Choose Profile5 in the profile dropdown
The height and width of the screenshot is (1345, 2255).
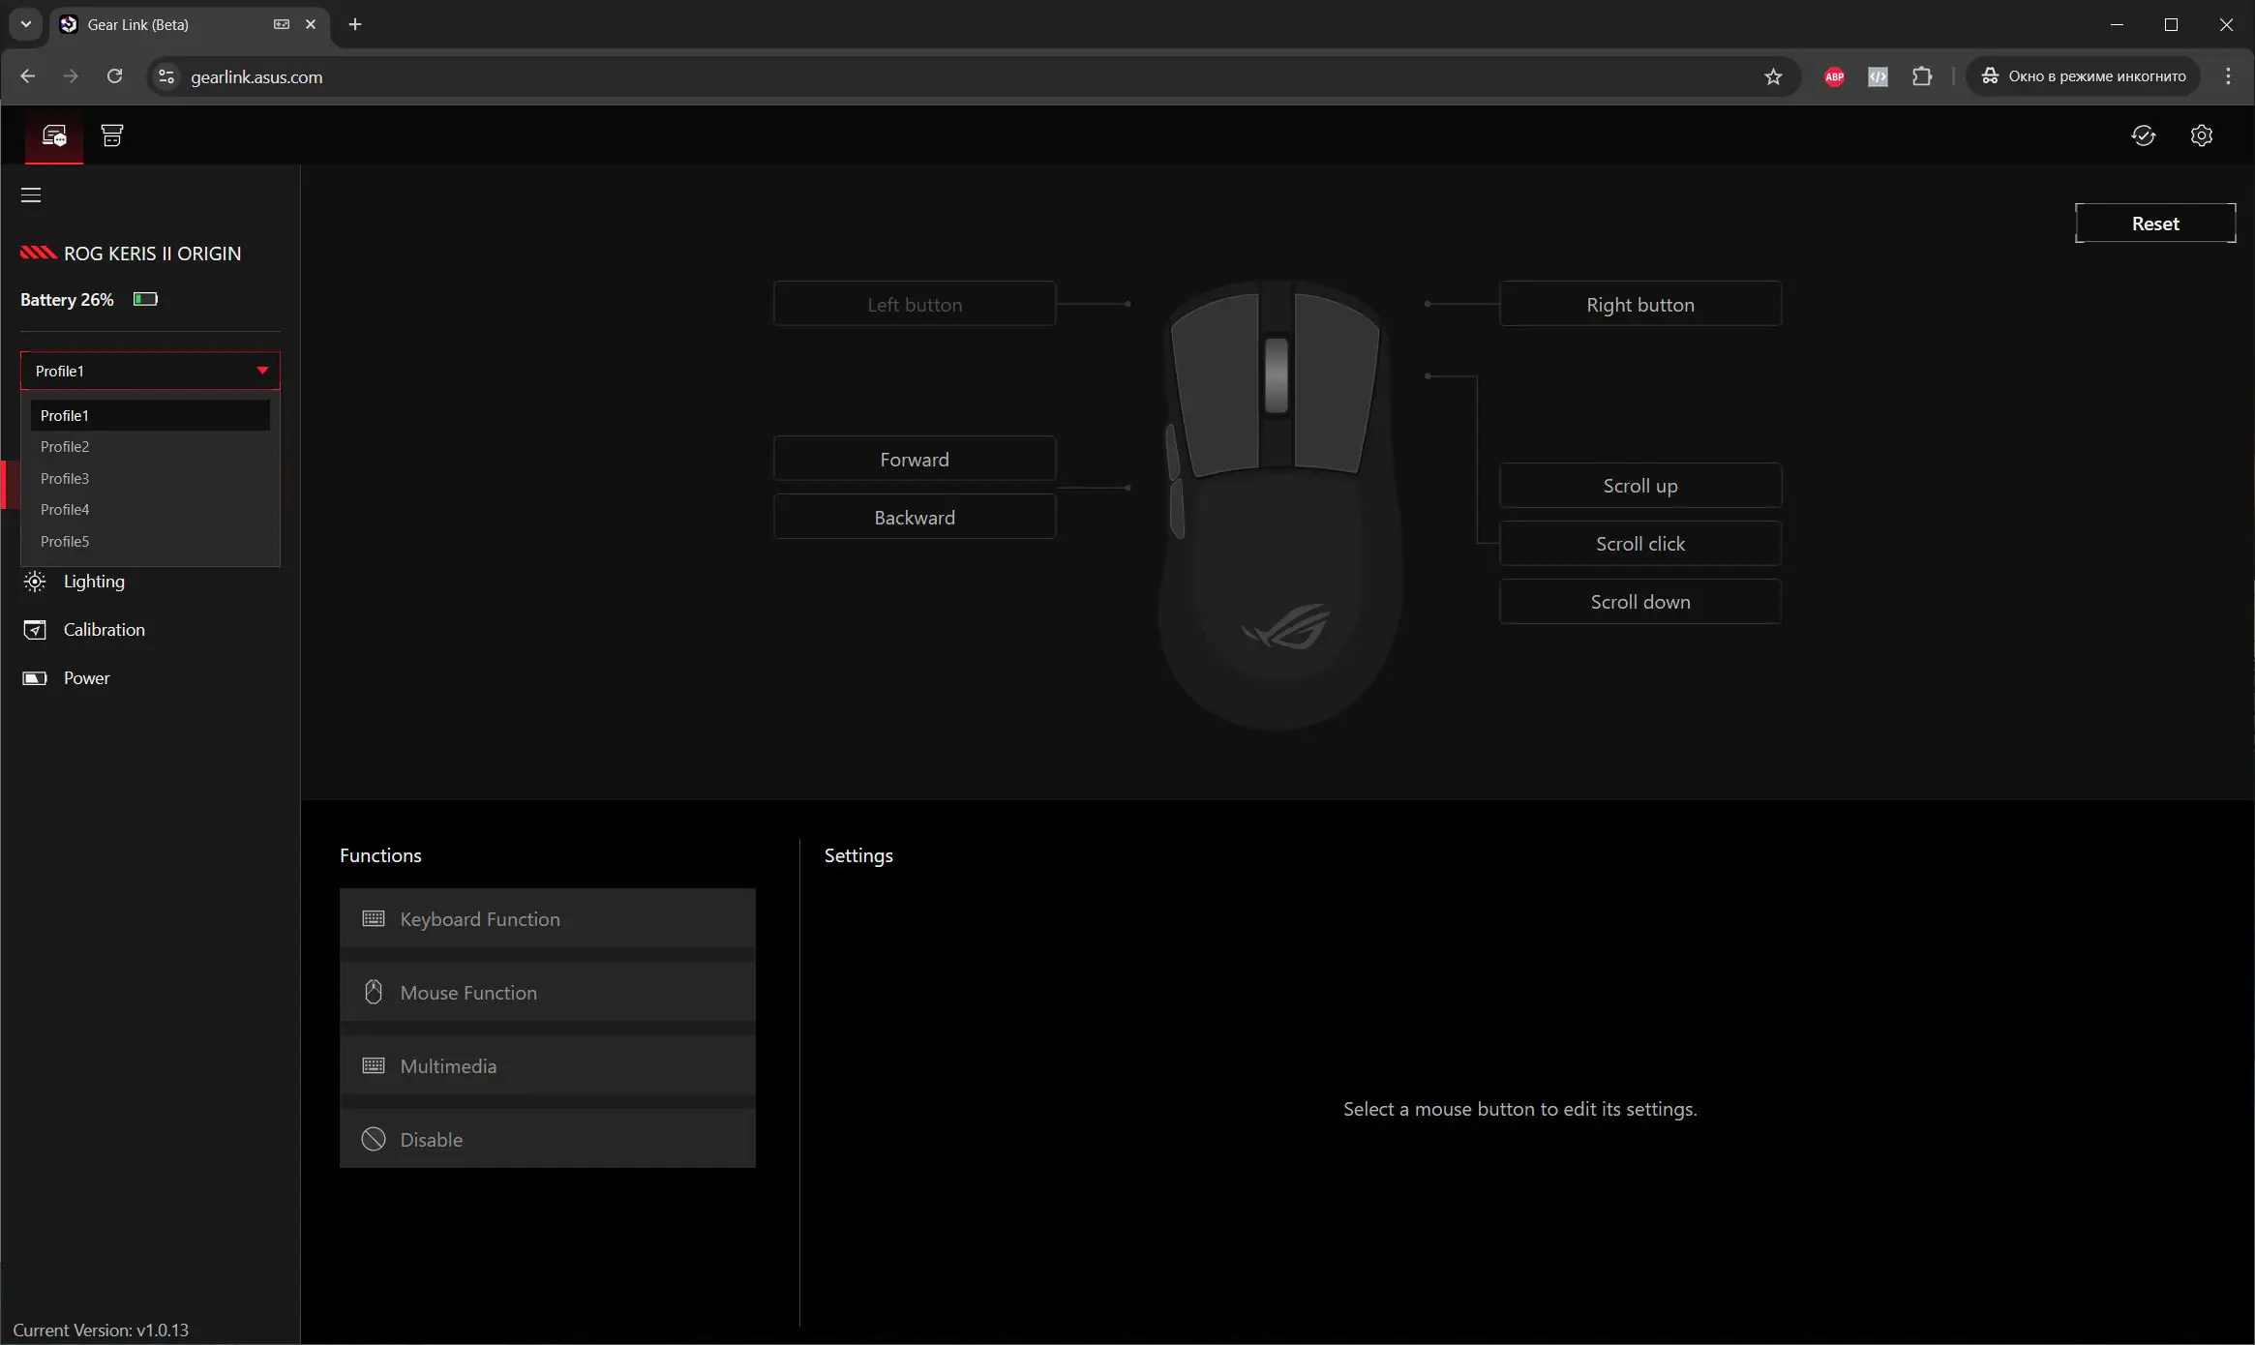[x=64, y=540]
